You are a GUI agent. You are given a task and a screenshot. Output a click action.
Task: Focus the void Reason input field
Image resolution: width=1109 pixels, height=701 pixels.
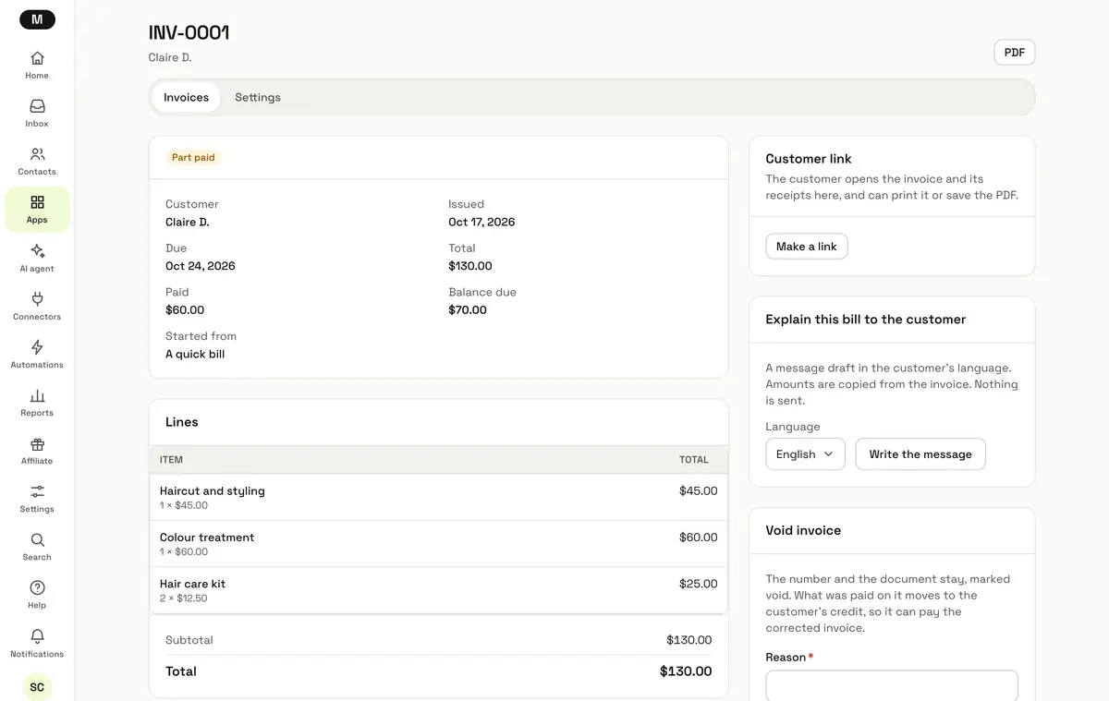click(892, 685)
